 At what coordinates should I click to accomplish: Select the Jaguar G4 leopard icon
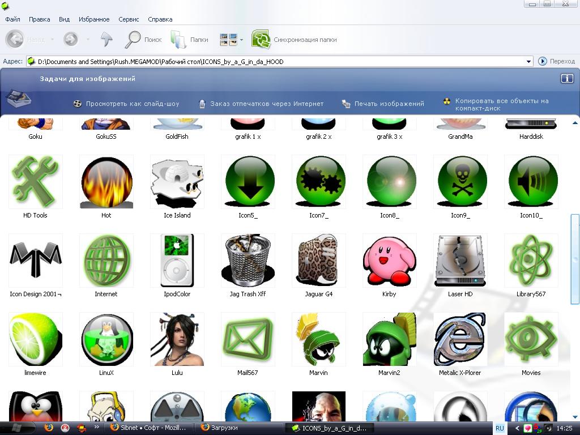319,261
